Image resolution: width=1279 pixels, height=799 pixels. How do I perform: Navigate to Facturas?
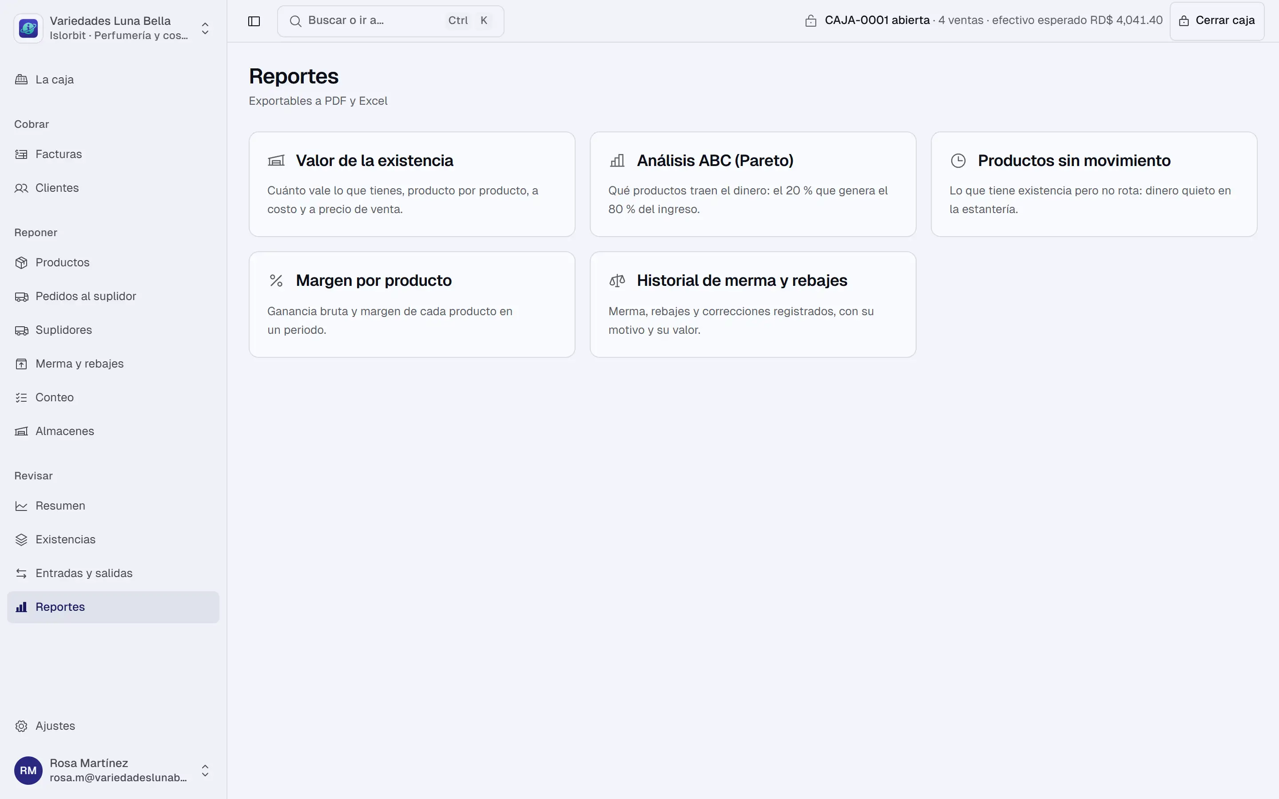(113, 154)
